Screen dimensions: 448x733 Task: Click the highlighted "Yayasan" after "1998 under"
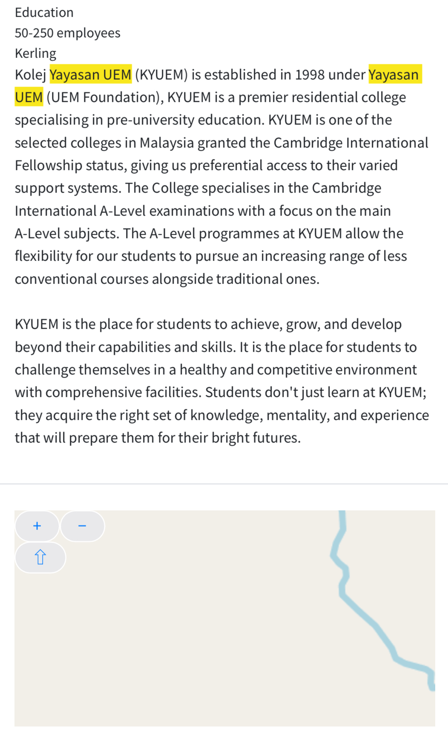[394, 75]
